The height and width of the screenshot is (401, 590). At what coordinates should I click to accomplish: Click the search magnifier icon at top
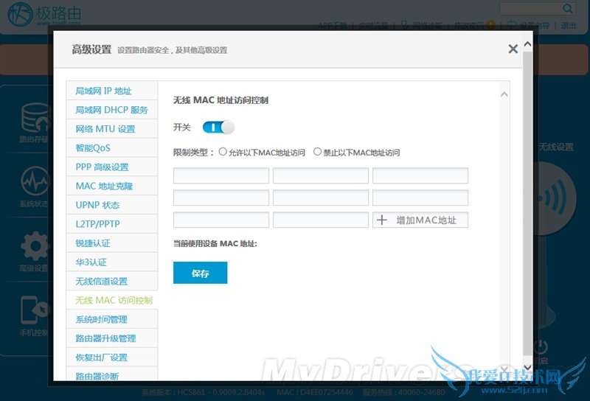click(x=567, y=9)
